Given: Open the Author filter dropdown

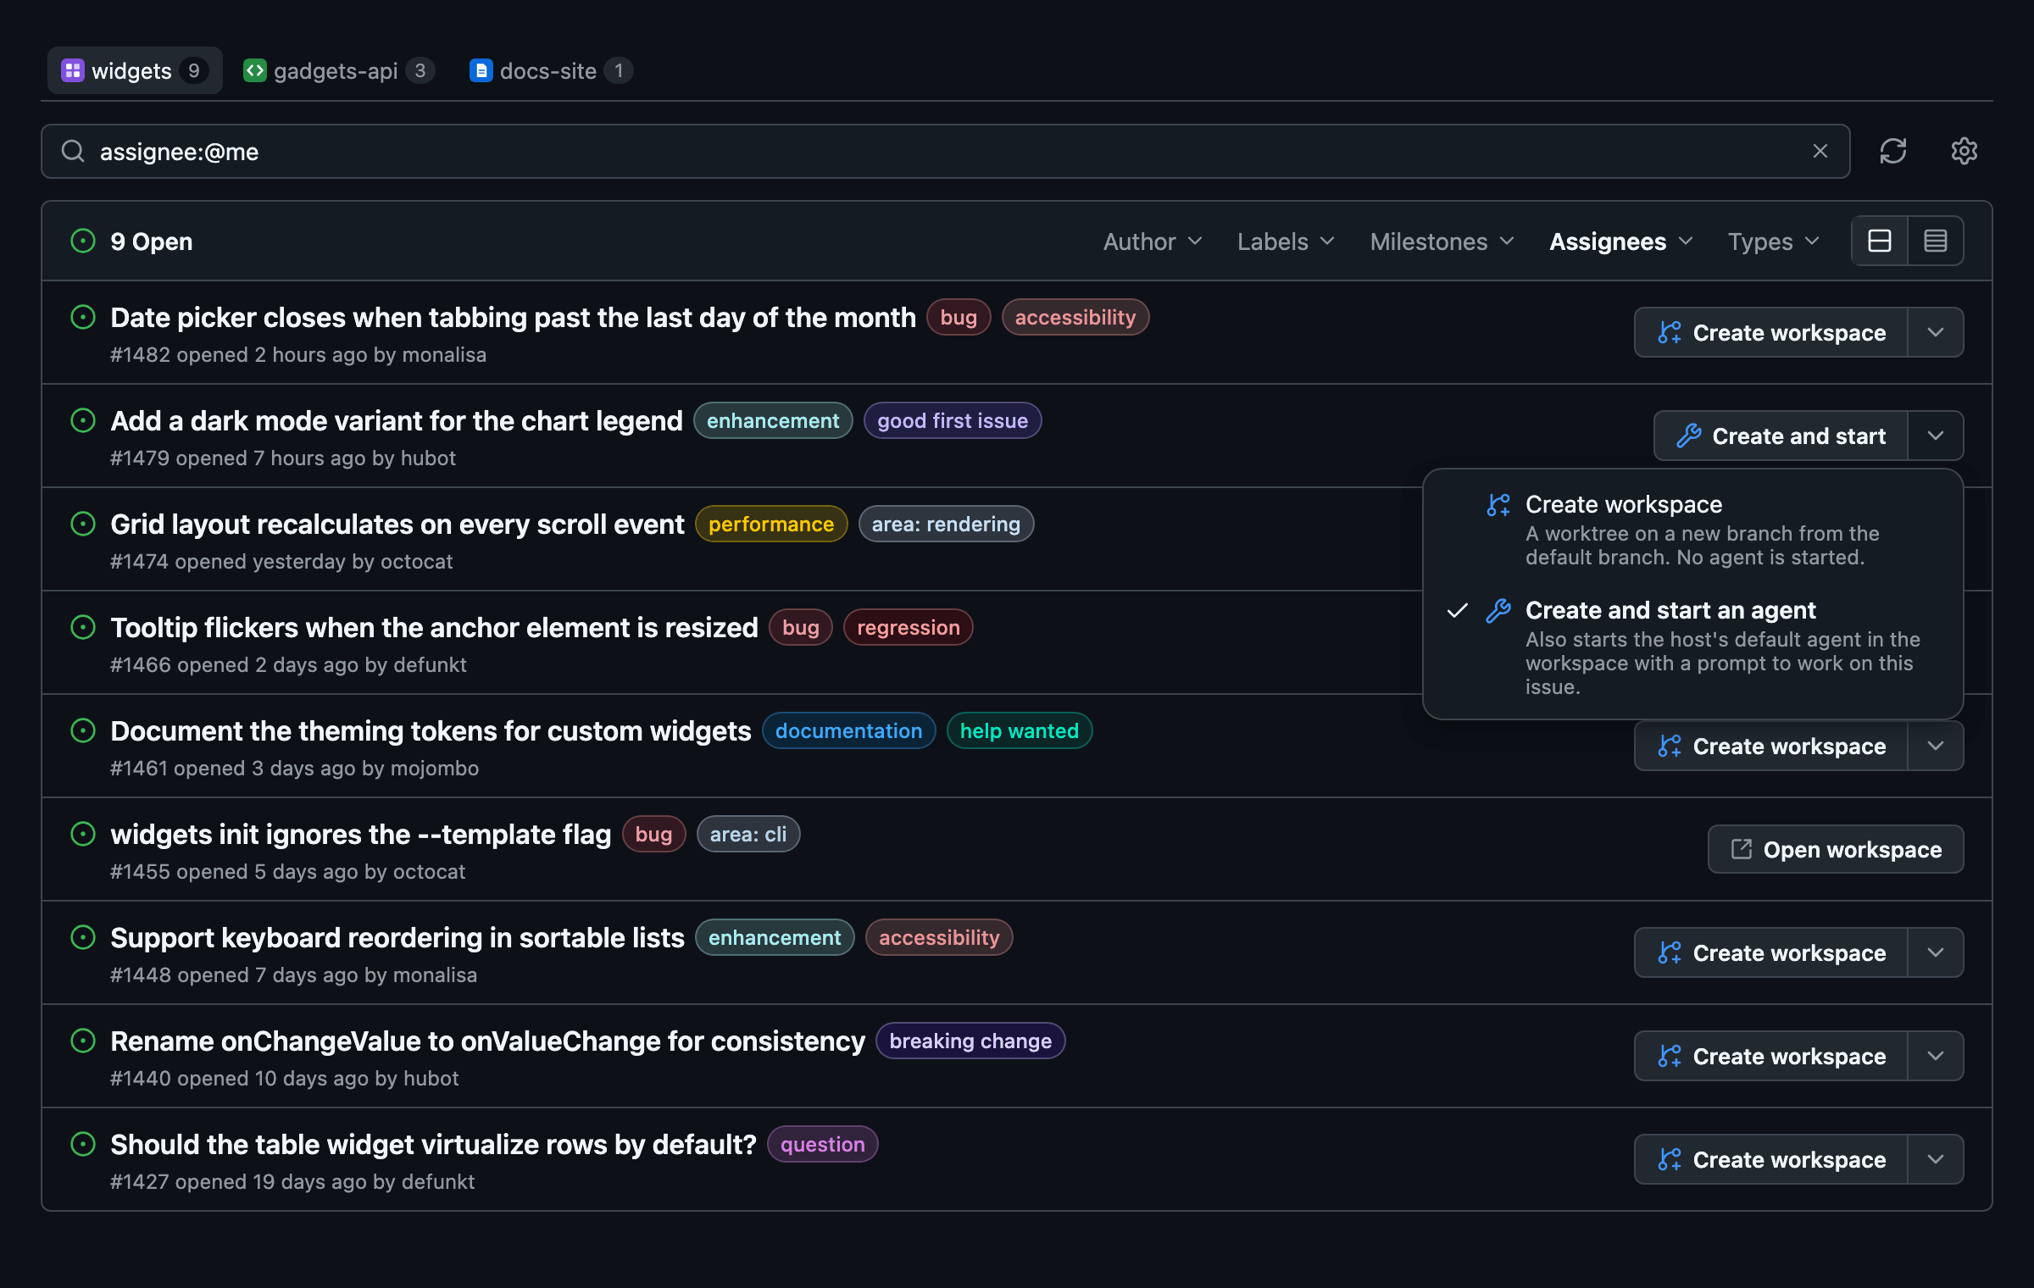Looking at the screenshot, I should point(1153,241).
